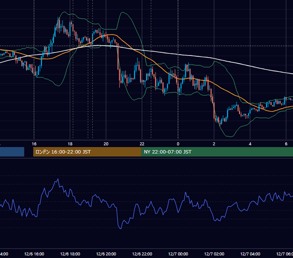Click the 12/6 16:00 time axis label
The width and height of the screenshot is (293, 258).
pyautogui.click(x=34, y=254)
